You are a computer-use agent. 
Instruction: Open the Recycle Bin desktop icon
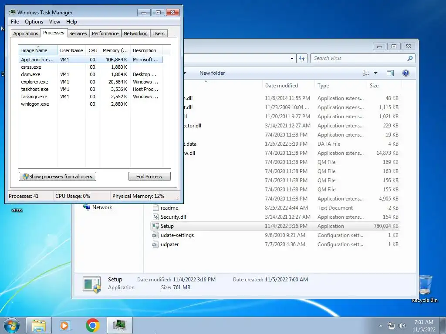[x=424, y=289]
